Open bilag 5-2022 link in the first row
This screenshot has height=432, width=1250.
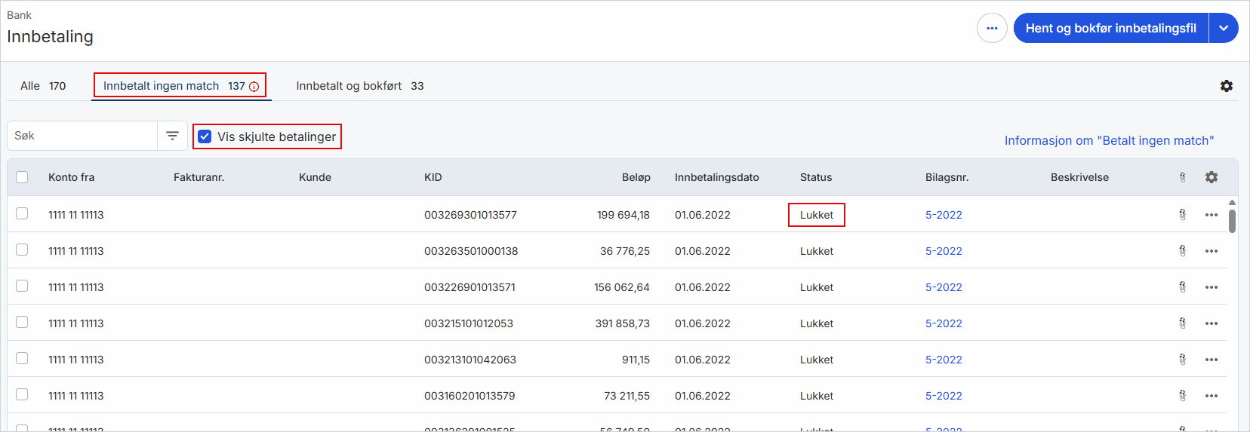pyautogui.click(x=944, y=215)
